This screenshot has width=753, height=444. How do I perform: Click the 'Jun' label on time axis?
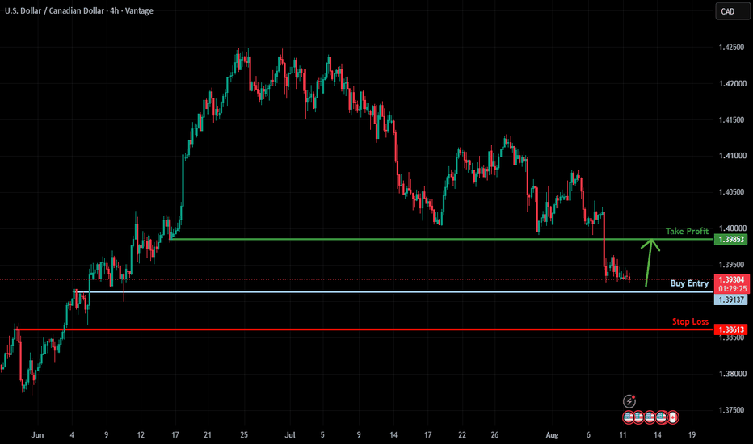37,434
